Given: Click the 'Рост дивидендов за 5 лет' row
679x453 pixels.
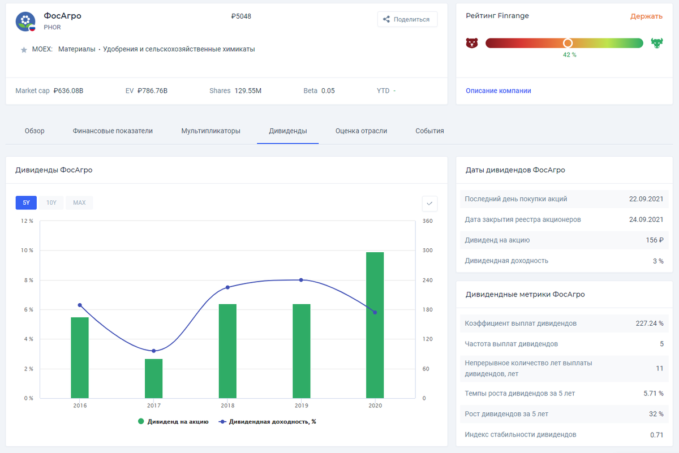Looking at the screenshot, I should (564, 414).
